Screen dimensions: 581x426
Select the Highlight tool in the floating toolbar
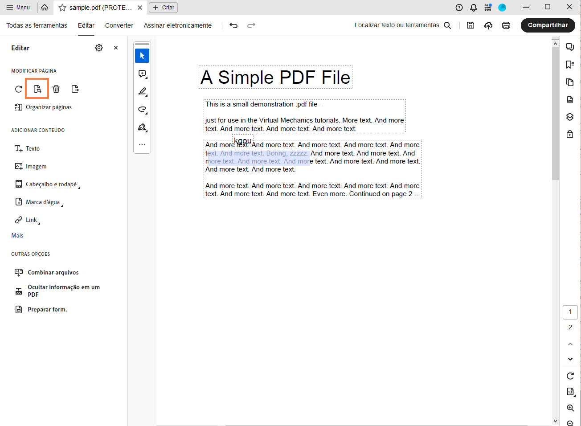point(142,91)
